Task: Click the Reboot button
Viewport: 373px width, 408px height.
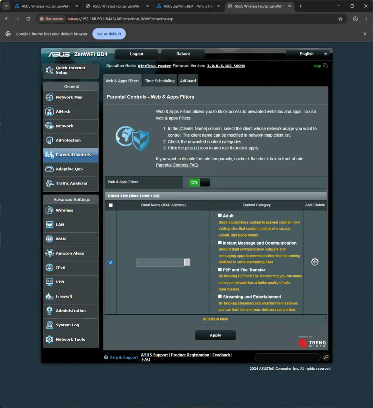Action: pyautogui.click(x=183, y=54)
